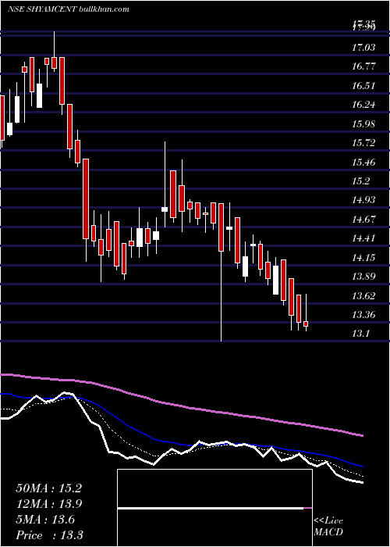Click the 13.62 price axis label

point(363,296)
